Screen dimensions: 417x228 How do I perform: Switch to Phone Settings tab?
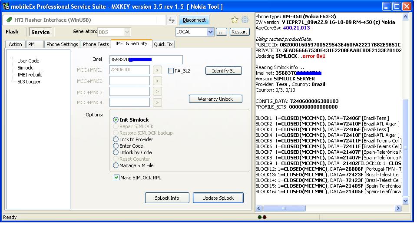pyautogui.click(x=62, y=44)
